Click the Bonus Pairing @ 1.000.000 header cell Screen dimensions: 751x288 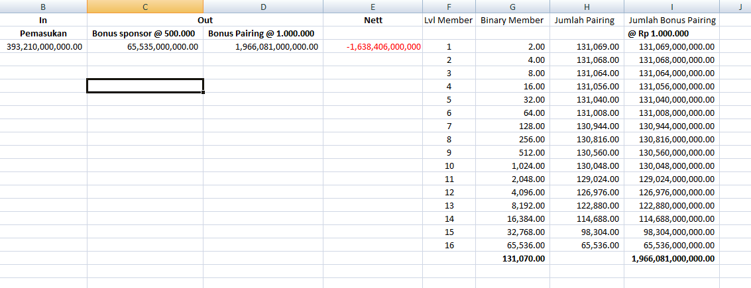click(x=262, y=33)
